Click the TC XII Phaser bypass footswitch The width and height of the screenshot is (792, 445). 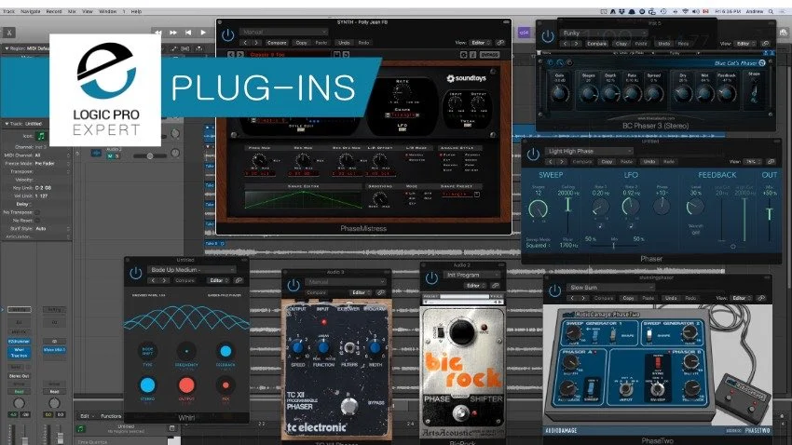click(x=349, y=406)
